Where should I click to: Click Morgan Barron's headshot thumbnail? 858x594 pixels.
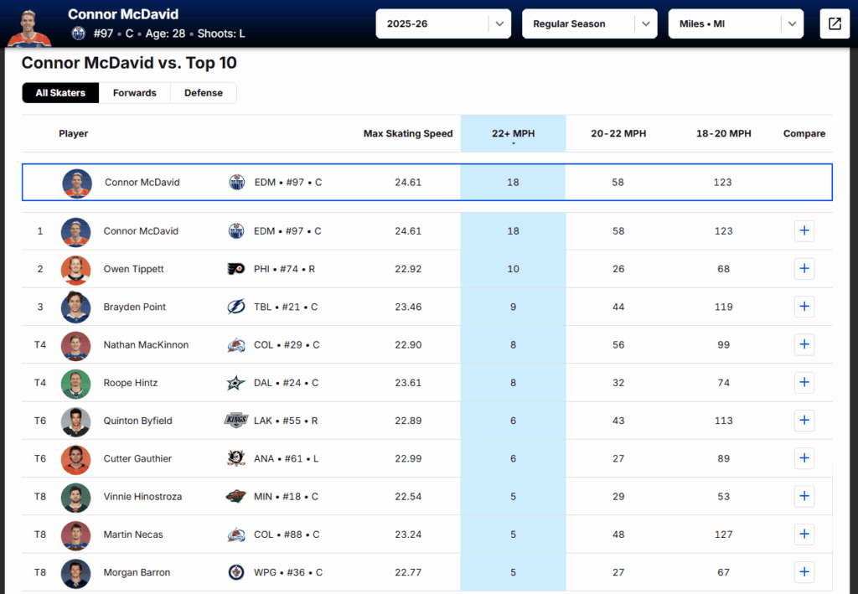pos(75,573)
